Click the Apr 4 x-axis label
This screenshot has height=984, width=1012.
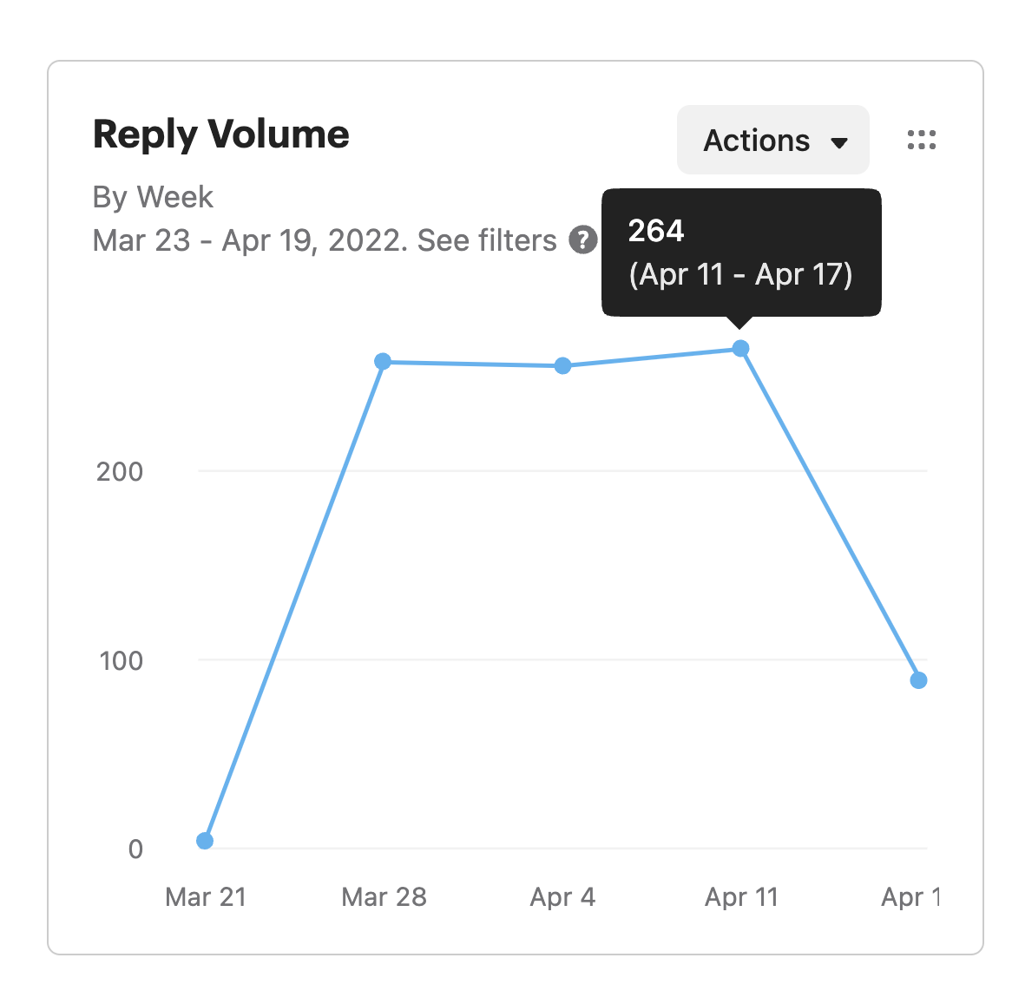click(562, 896)
